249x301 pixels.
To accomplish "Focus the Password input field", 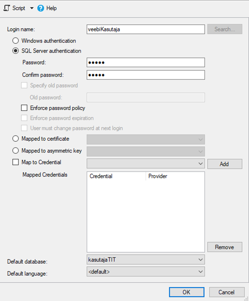I will (x=145, y=62).
